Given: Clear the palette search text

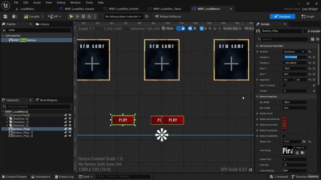Looking at the screenshot, I should point(5,30).
